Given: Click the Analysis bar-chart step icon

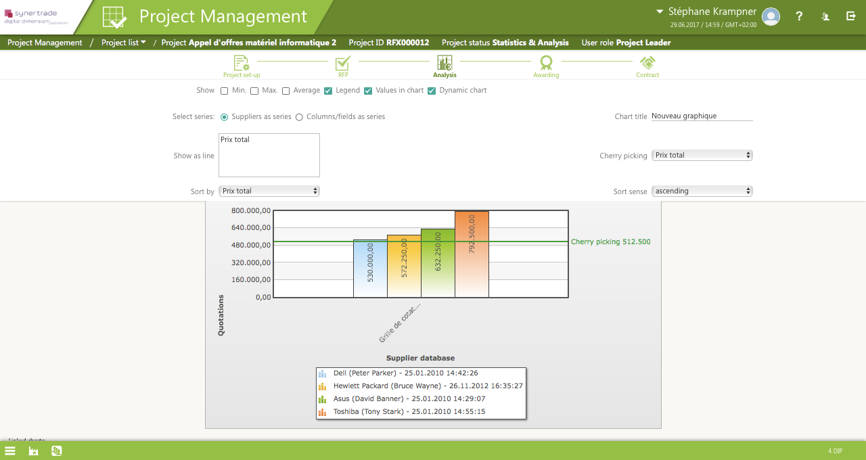Looking at the screenshot, I should click(x=445, y=62).
